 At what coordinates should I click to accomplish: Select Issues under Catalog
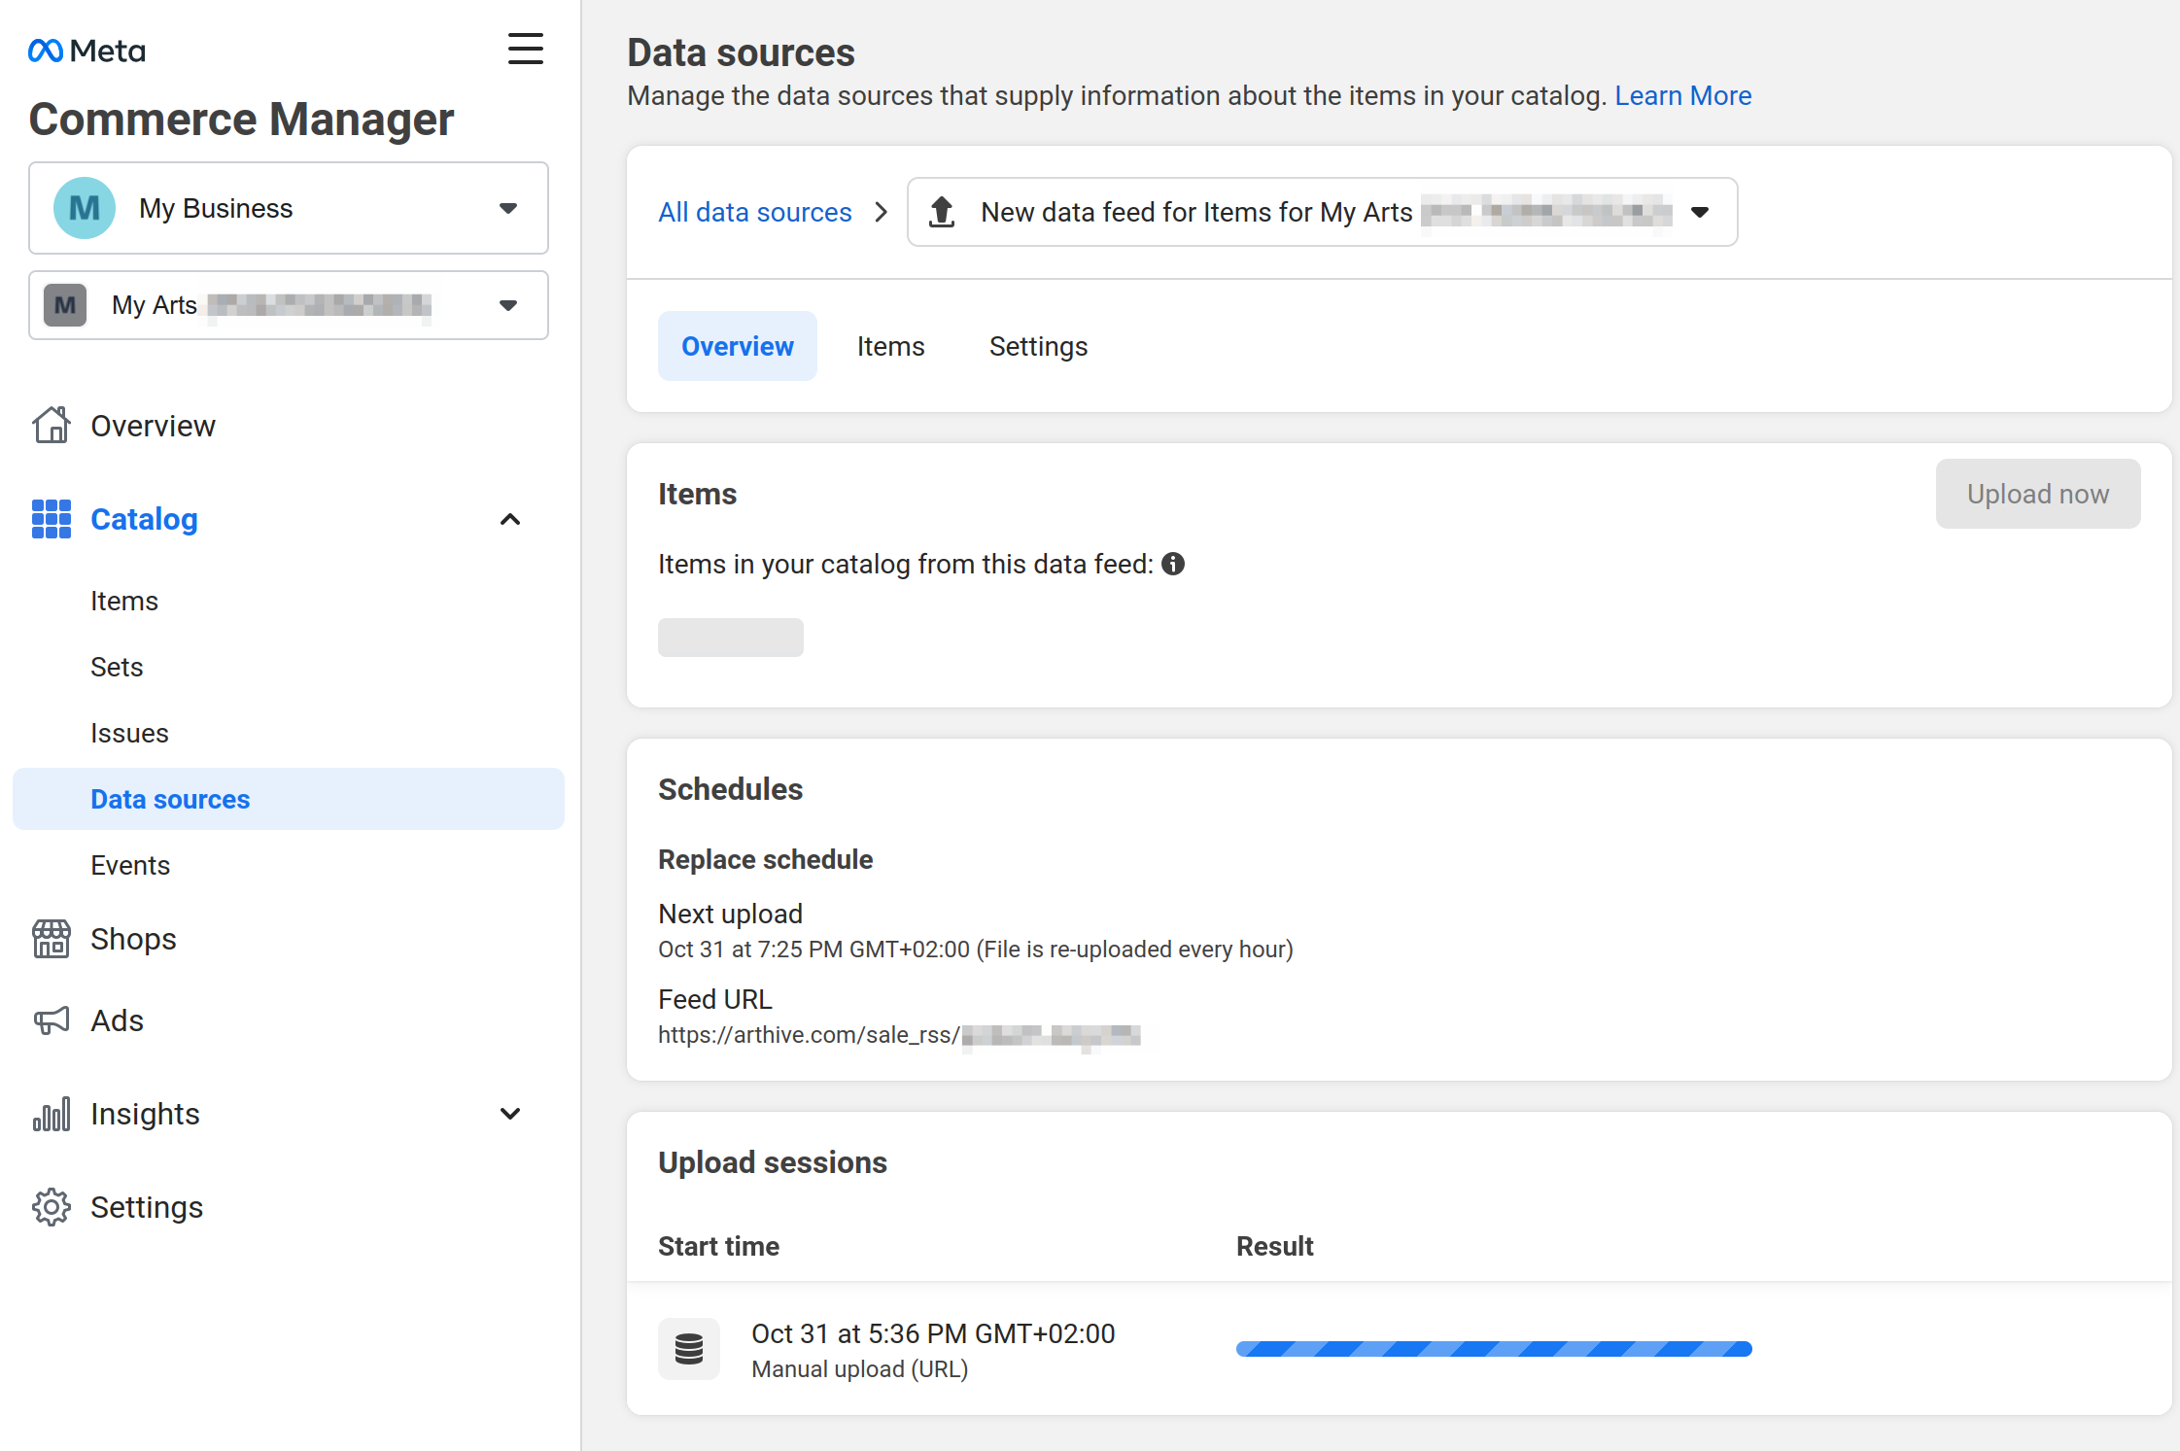click(x=129, y=733)
